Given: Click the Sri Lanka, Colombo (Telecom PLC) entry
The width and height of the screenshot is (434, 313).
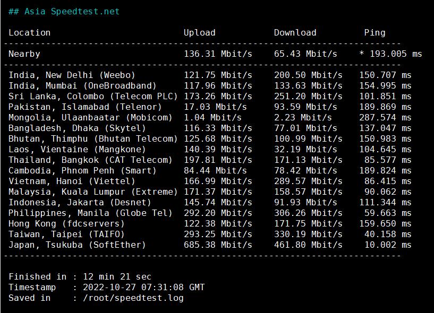Looking at the screenshot, I should pos(93,97).
